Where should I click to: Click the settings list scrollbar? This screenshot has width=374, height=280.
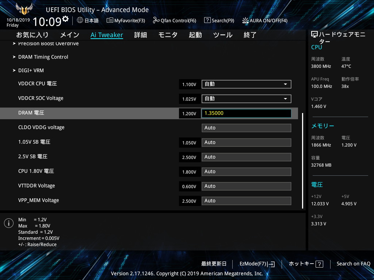(303, 161)
